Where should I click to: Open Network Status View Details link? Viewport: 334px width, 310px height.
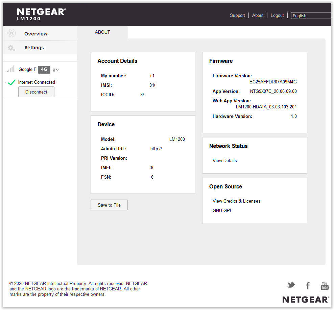coord(224,160)
